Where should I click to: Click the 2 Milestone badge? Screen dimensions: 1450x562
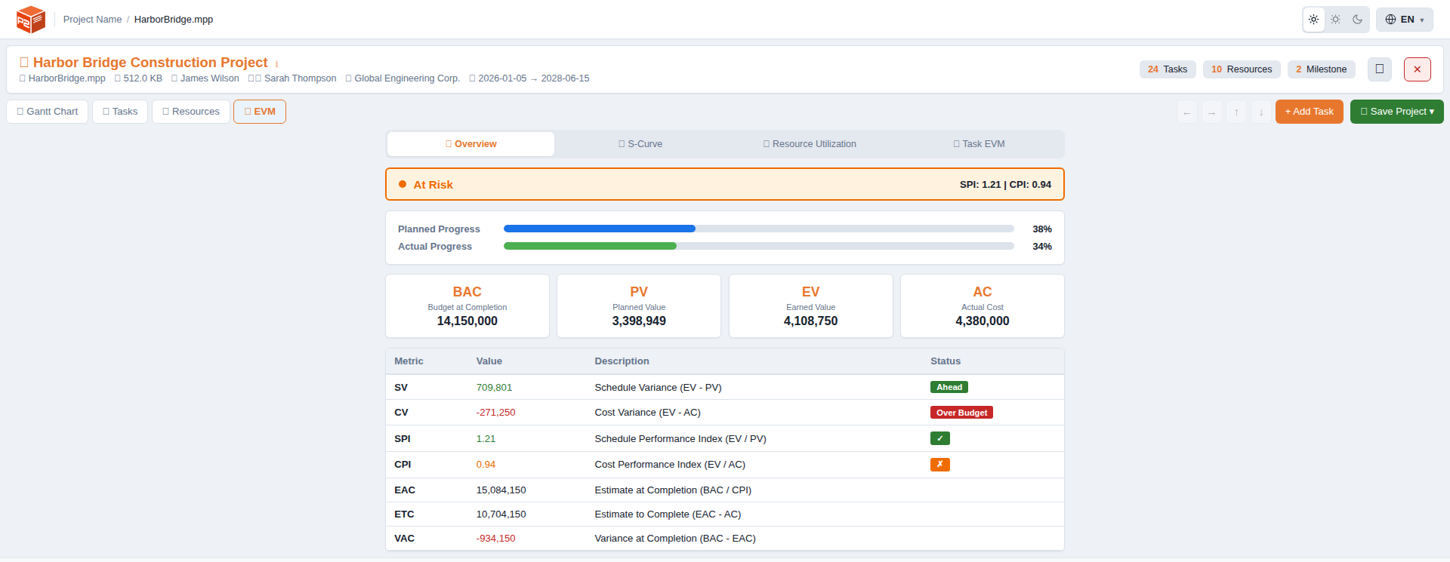[x=1322, y=69]
